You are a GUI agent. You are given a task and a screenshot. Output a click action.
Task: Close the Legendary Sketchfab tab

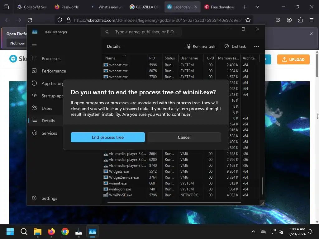click(x=196, y=7)
